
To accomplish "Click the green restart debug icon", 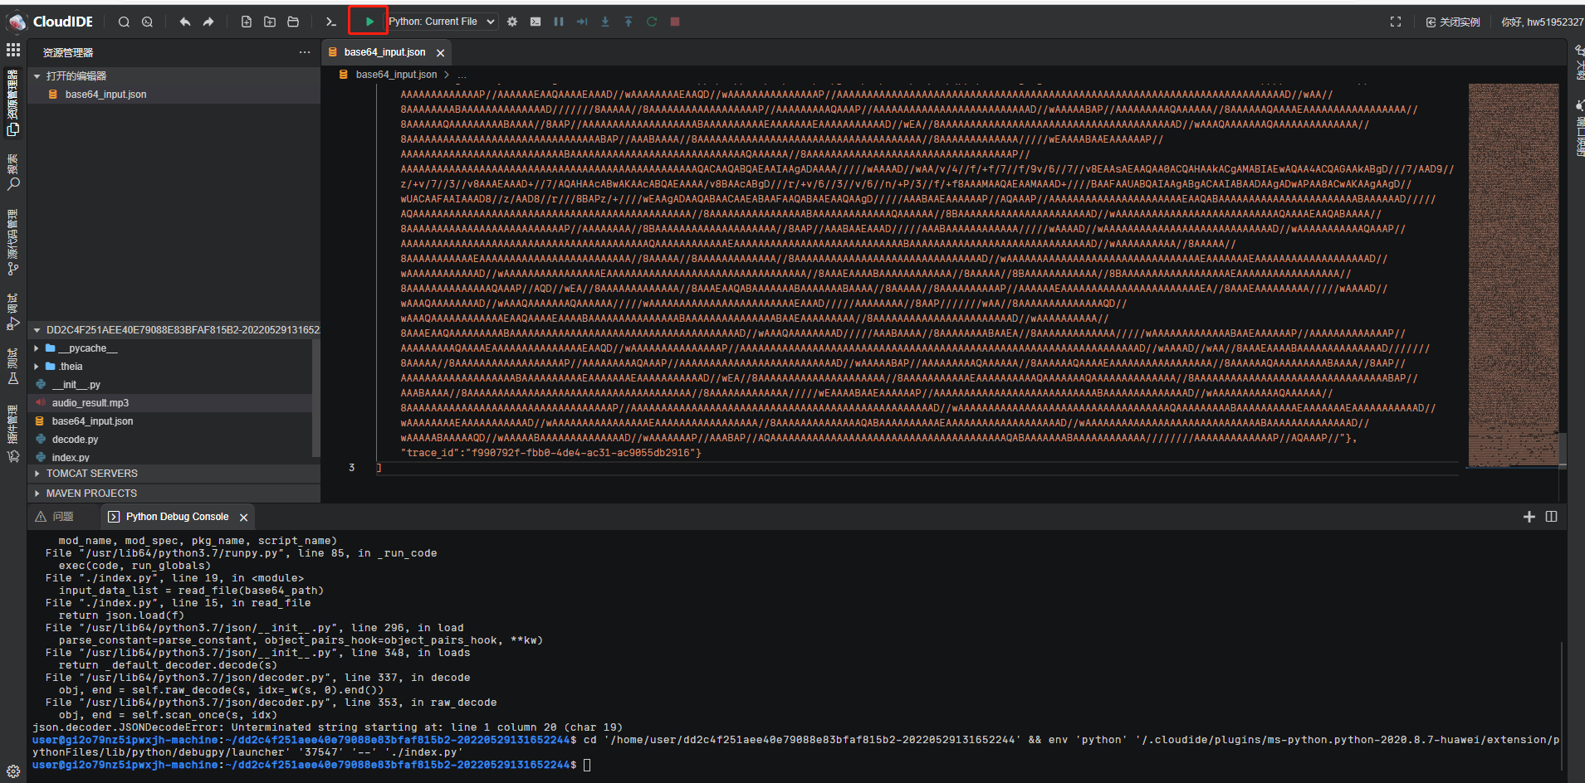I will click(652, 22).
